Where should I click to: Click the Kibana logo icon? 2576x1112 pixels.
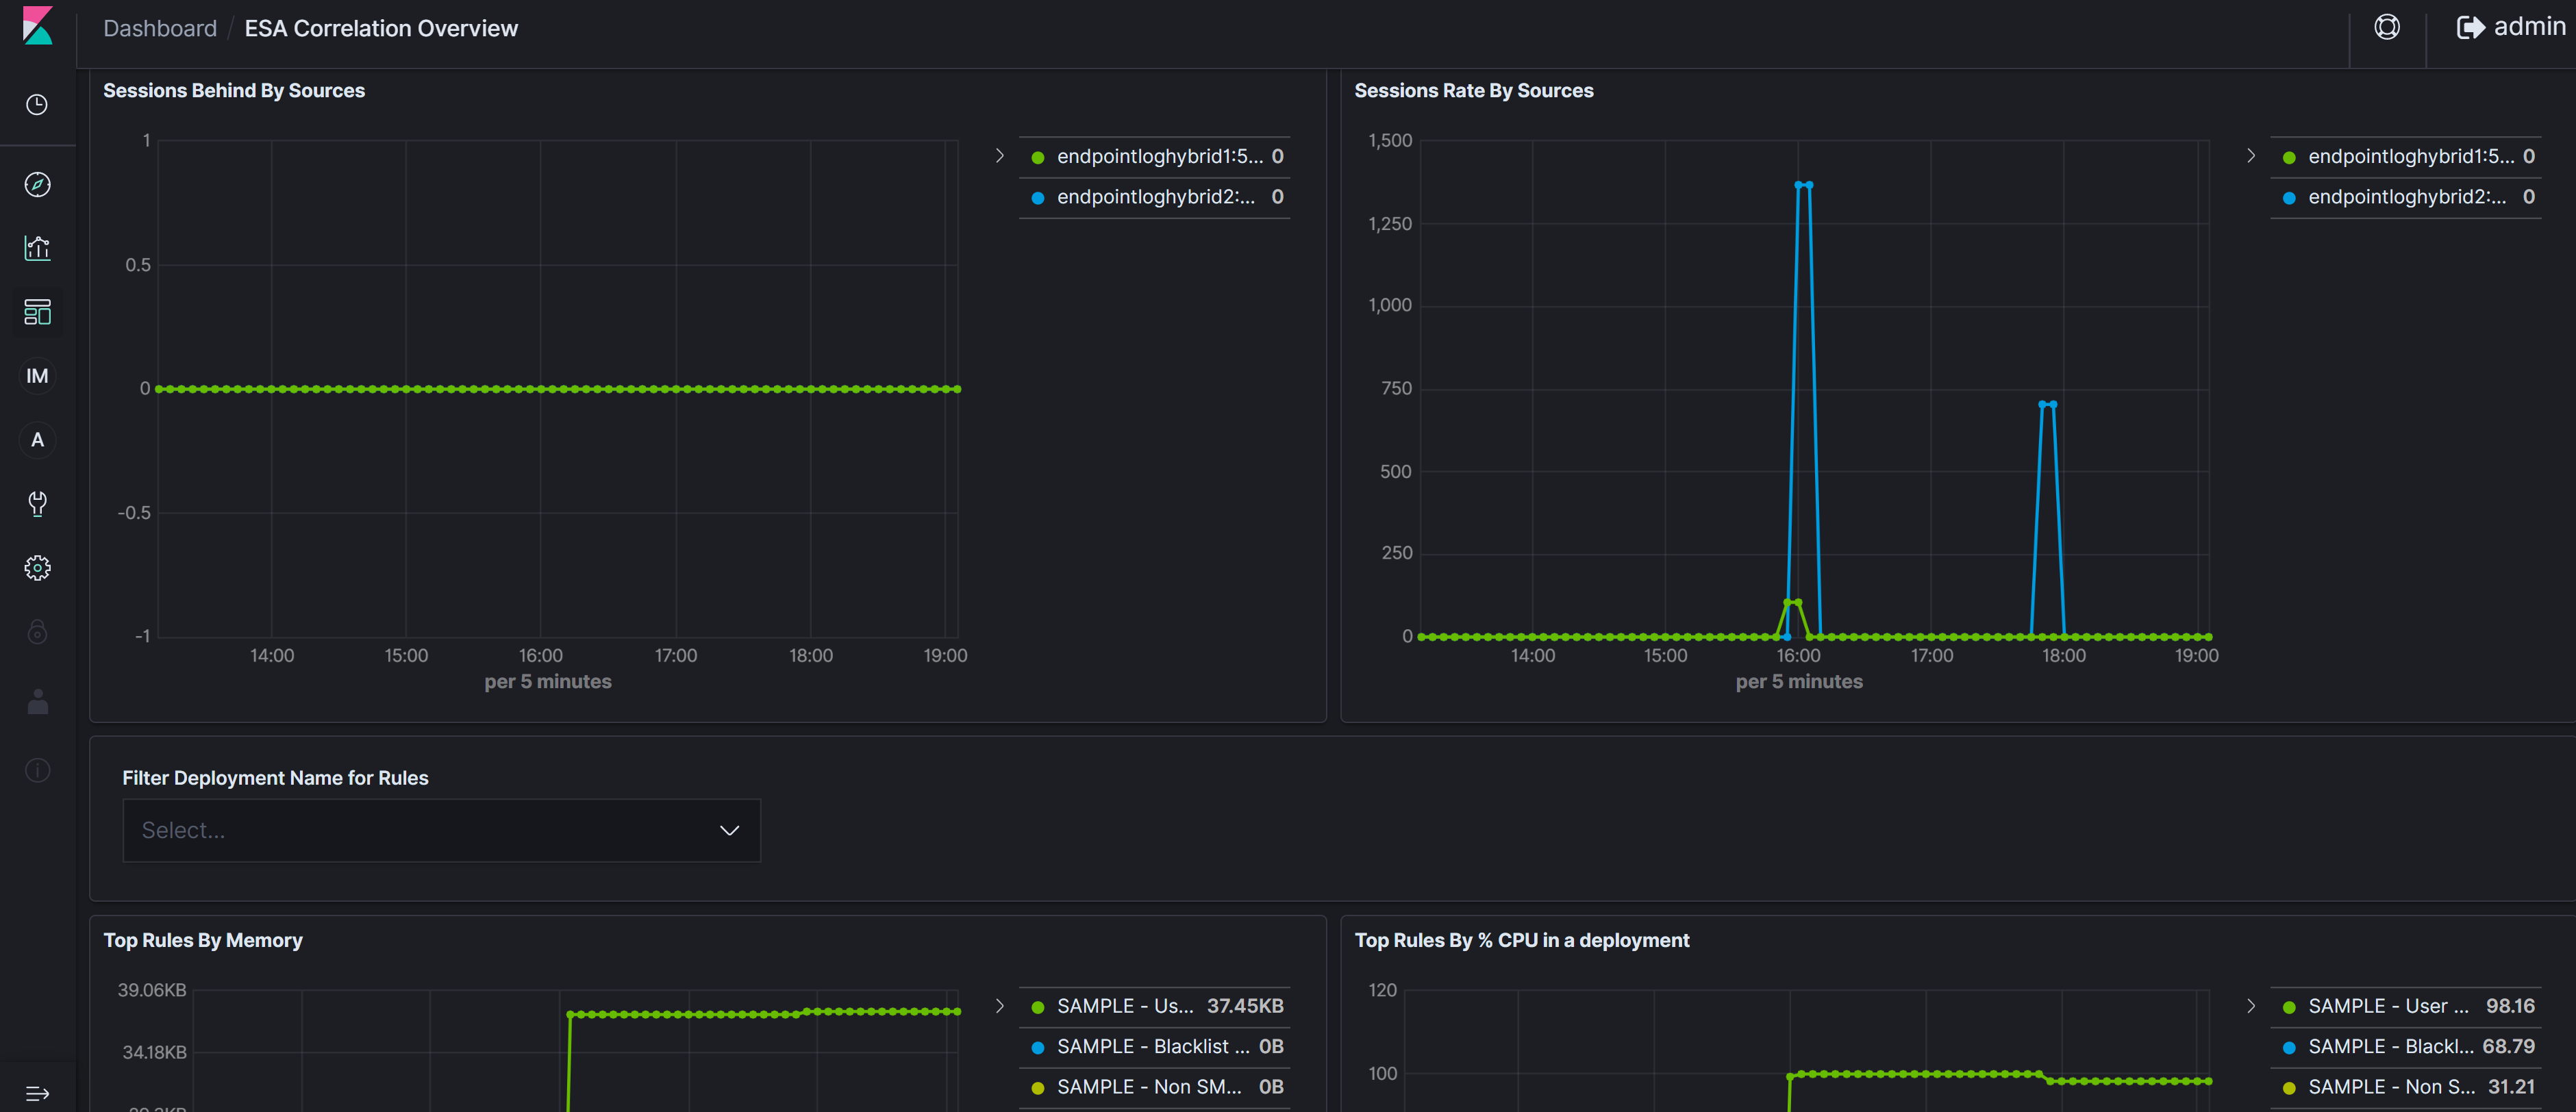(37, 26)
